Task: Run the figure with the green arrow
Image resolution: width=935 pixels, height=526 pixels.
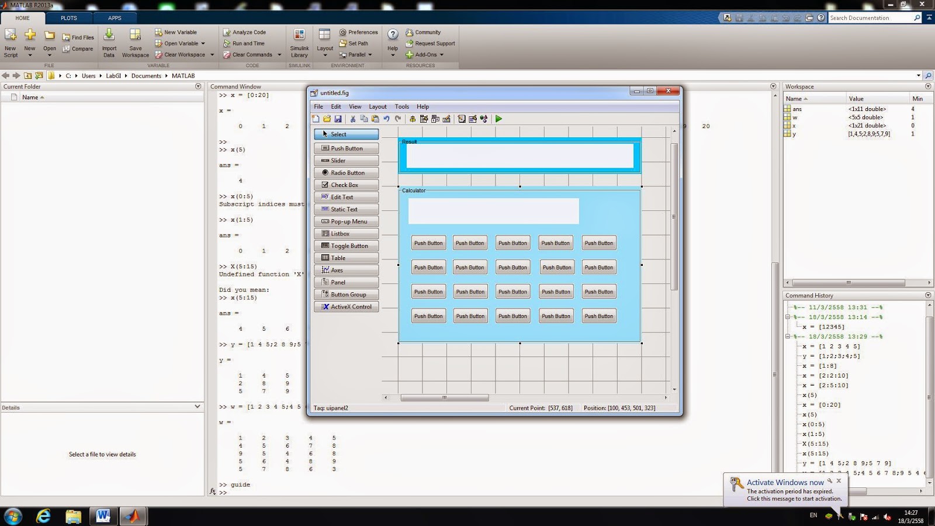Action: point(498,119)
